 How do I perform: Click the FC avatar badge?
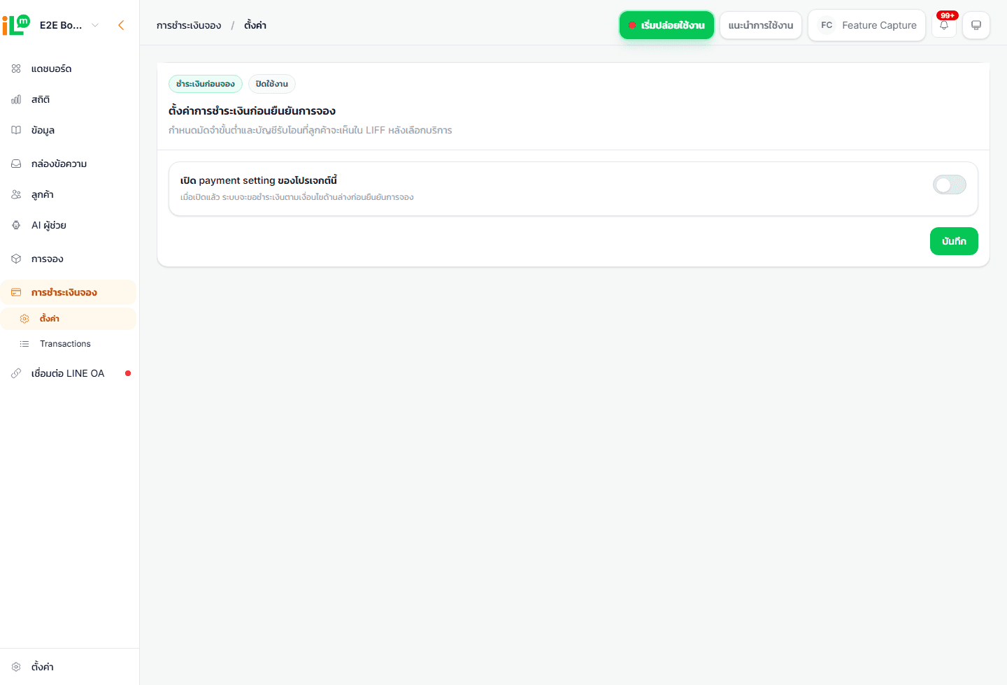[x=827, y=25]
